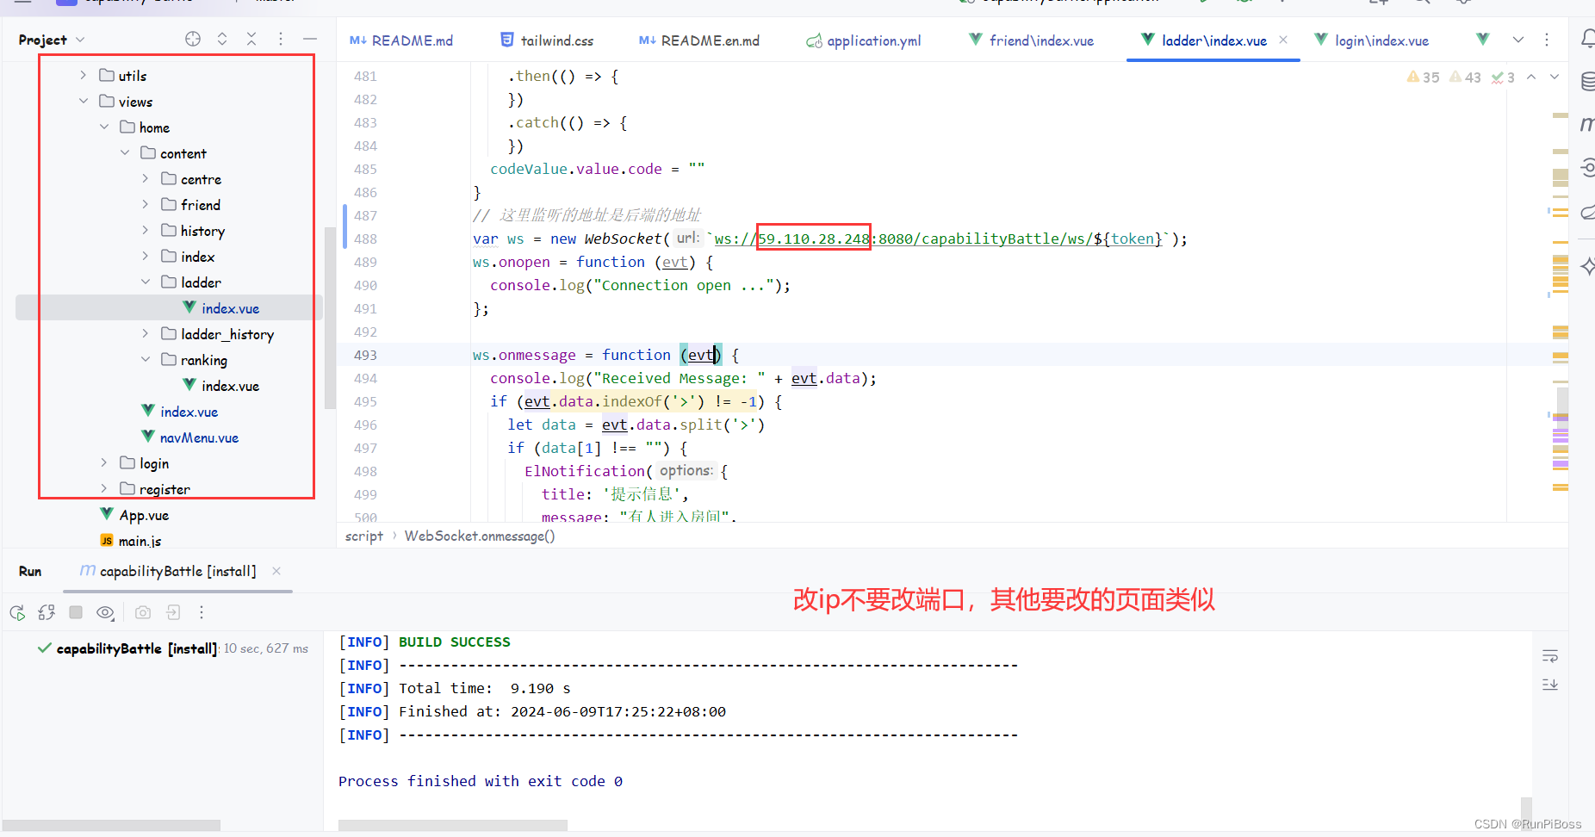Collapse the views folder
This screenshot has width=1595, height=837.
point(83,101)
